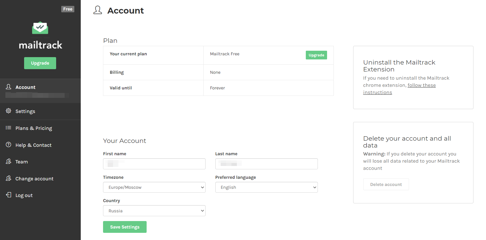
Task: Click the Account person icon in sidebar
Action: (x=8, y=87)
